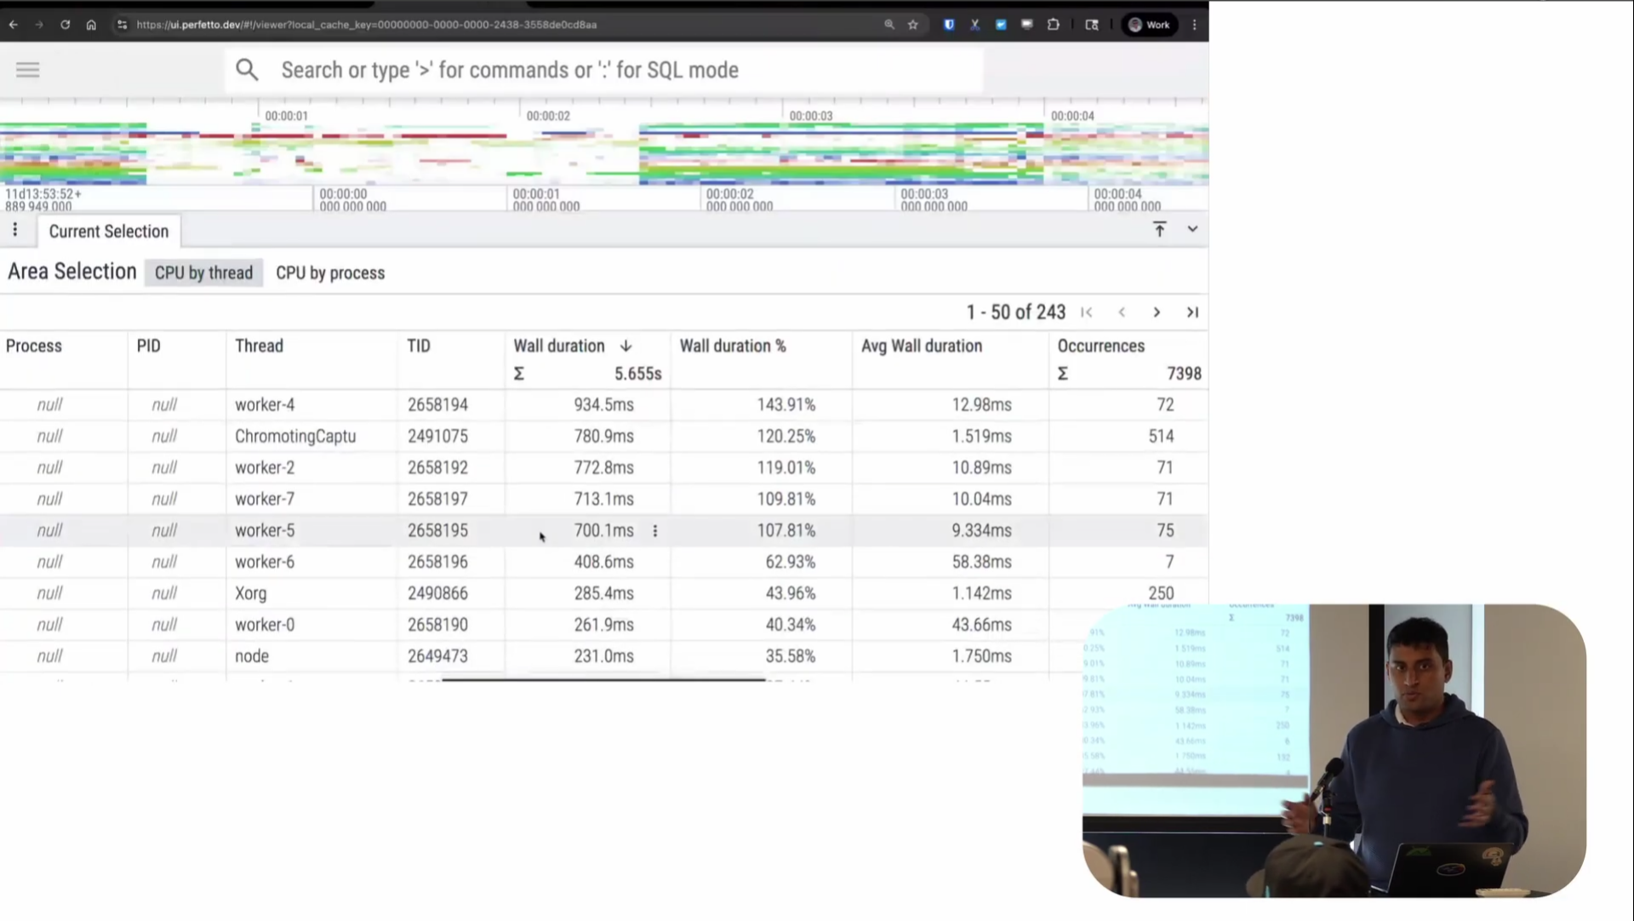The height and width of the screenshot is (921, 1634).
Task: Click the sum (Σ) icon under Wall duration
Action: (518, 373)
